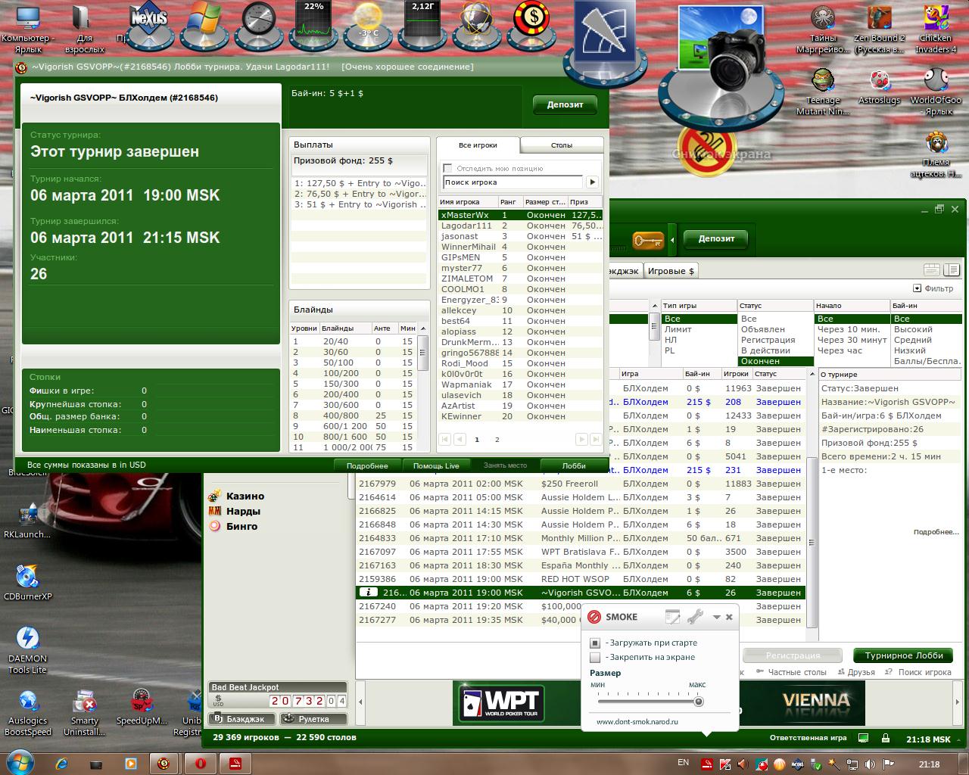Click the golden key icon in lobby header
Screen dimensions: 969x775
coord(647,240)
